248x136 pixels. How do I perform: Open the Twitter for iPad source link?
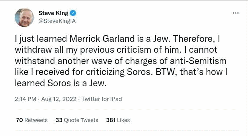point(102,99)
